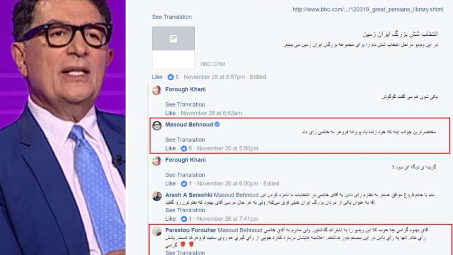Click the verified badge beside Masoud Behnoud

pyautogui.click(x=217, y=124)
